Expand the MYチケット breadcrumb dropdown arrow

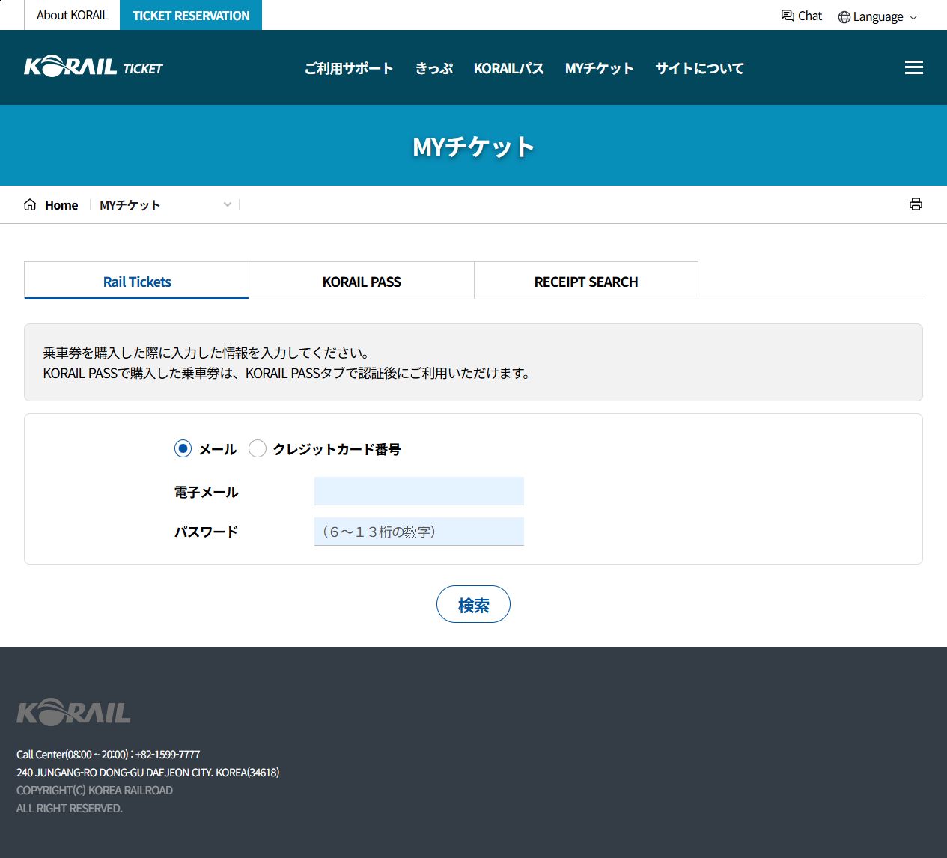click(x=228, y=204)
